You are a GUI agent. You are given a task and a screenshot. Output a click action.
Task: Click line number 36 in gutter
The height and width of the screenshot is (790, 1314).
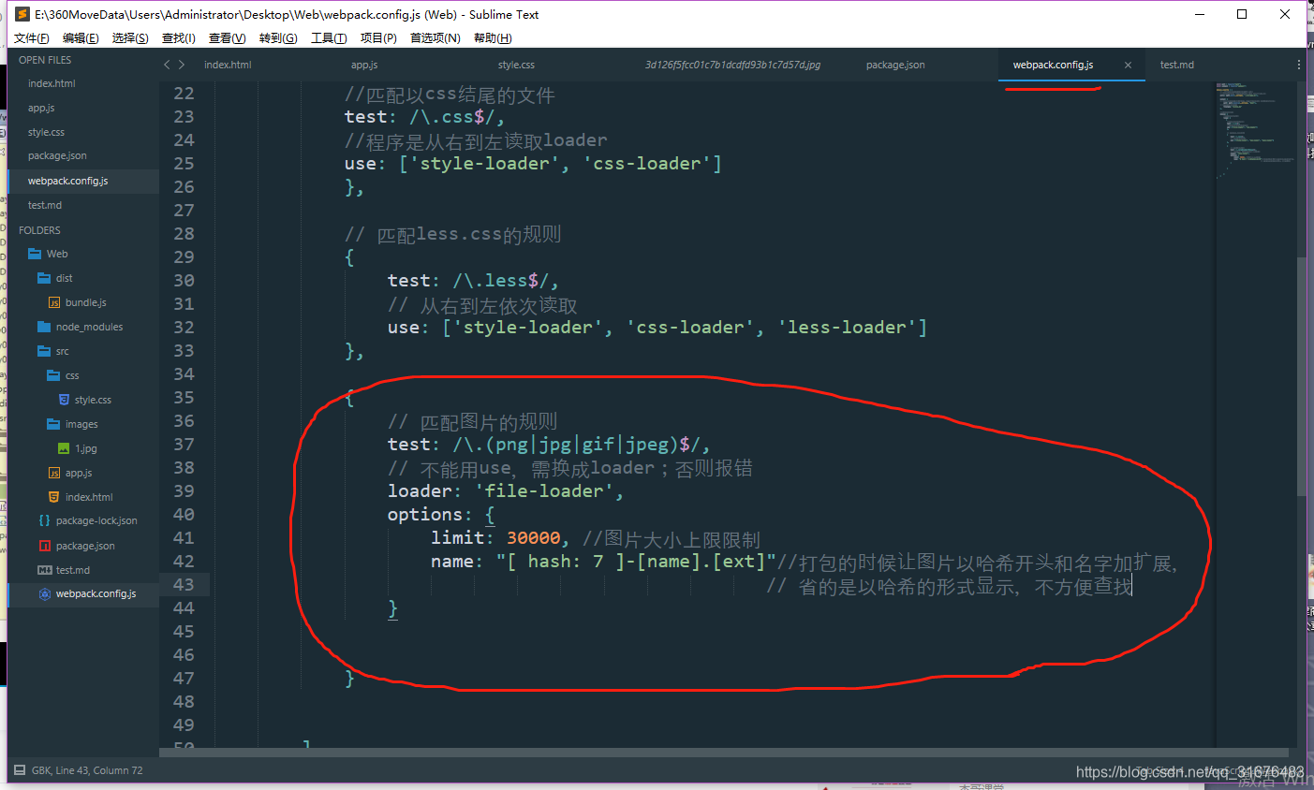(x=184, y=421)
